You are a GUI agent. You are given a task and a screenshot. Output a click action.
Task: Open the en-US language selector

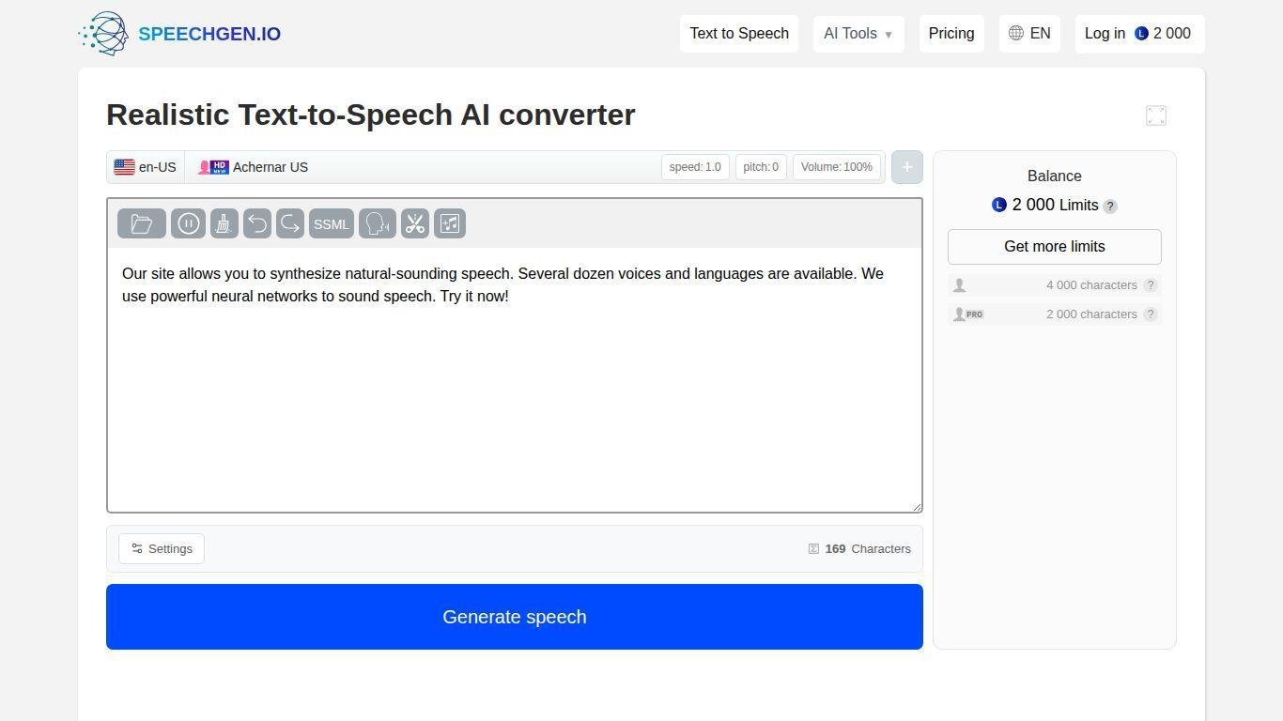coord(146,167)
